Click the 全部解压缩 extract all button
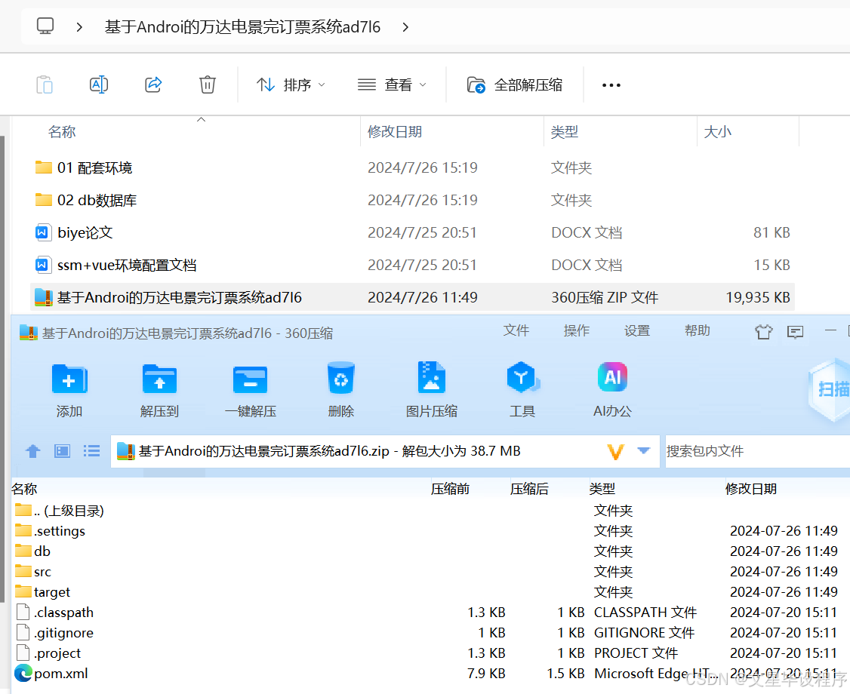 pyautogui.click(x=514, y=85)
